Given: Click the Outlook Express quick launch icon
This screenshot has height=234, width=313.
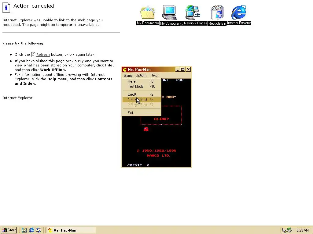Looking at the screenshot, I should pos(39,230).
